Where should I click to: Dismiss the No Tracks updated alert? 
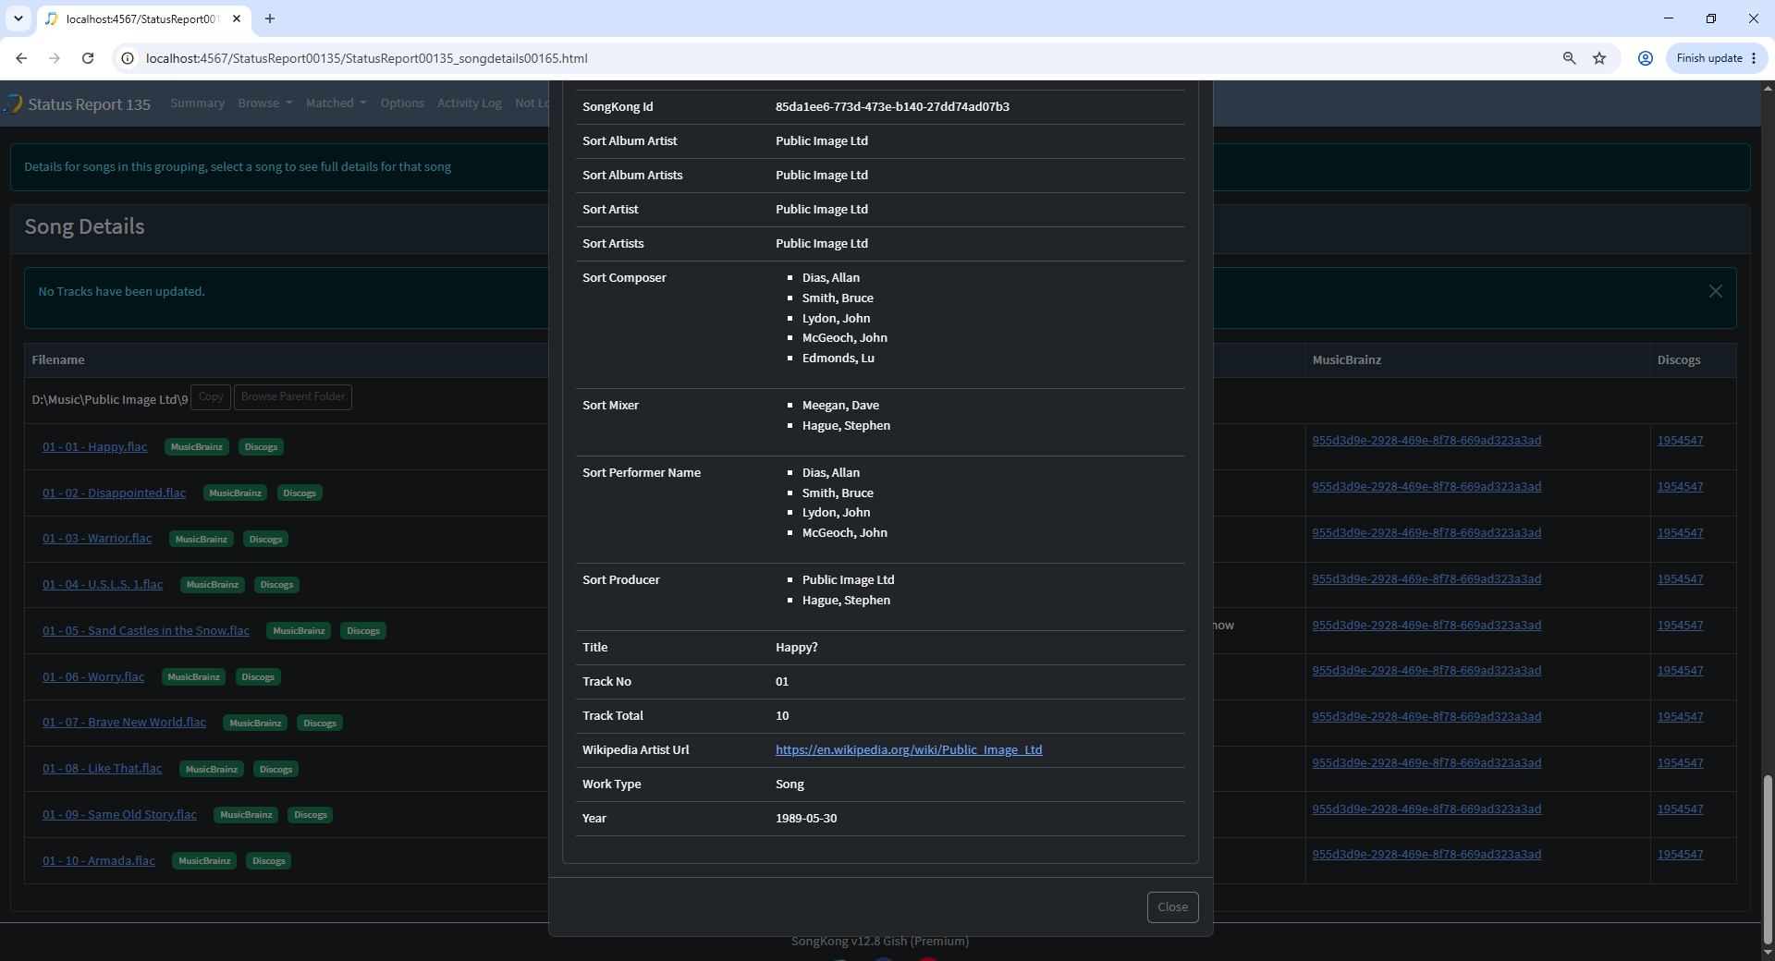tap(1716, 291)
